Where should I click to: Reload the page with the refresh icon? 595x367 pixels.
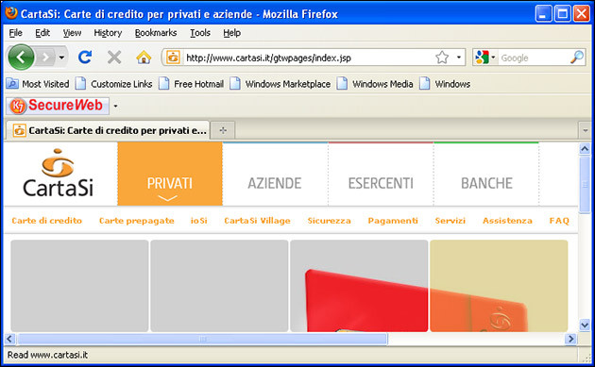(85, 58)
